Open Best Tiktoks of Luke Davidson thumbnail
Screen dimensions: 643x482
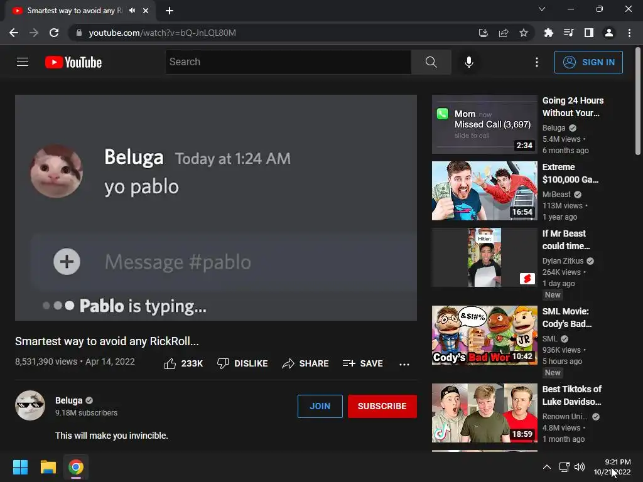484,413
